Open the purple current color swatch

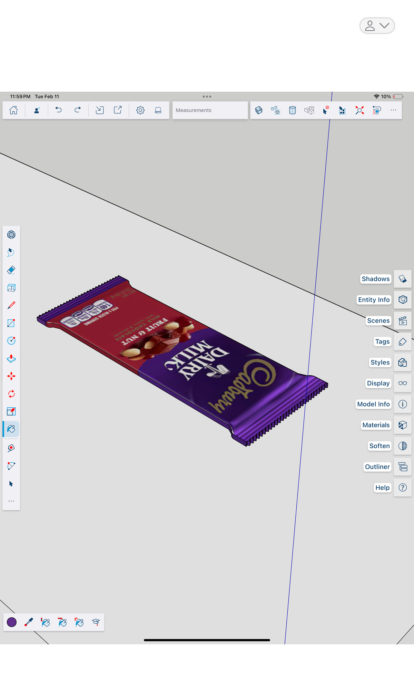[x=12, y=622]
